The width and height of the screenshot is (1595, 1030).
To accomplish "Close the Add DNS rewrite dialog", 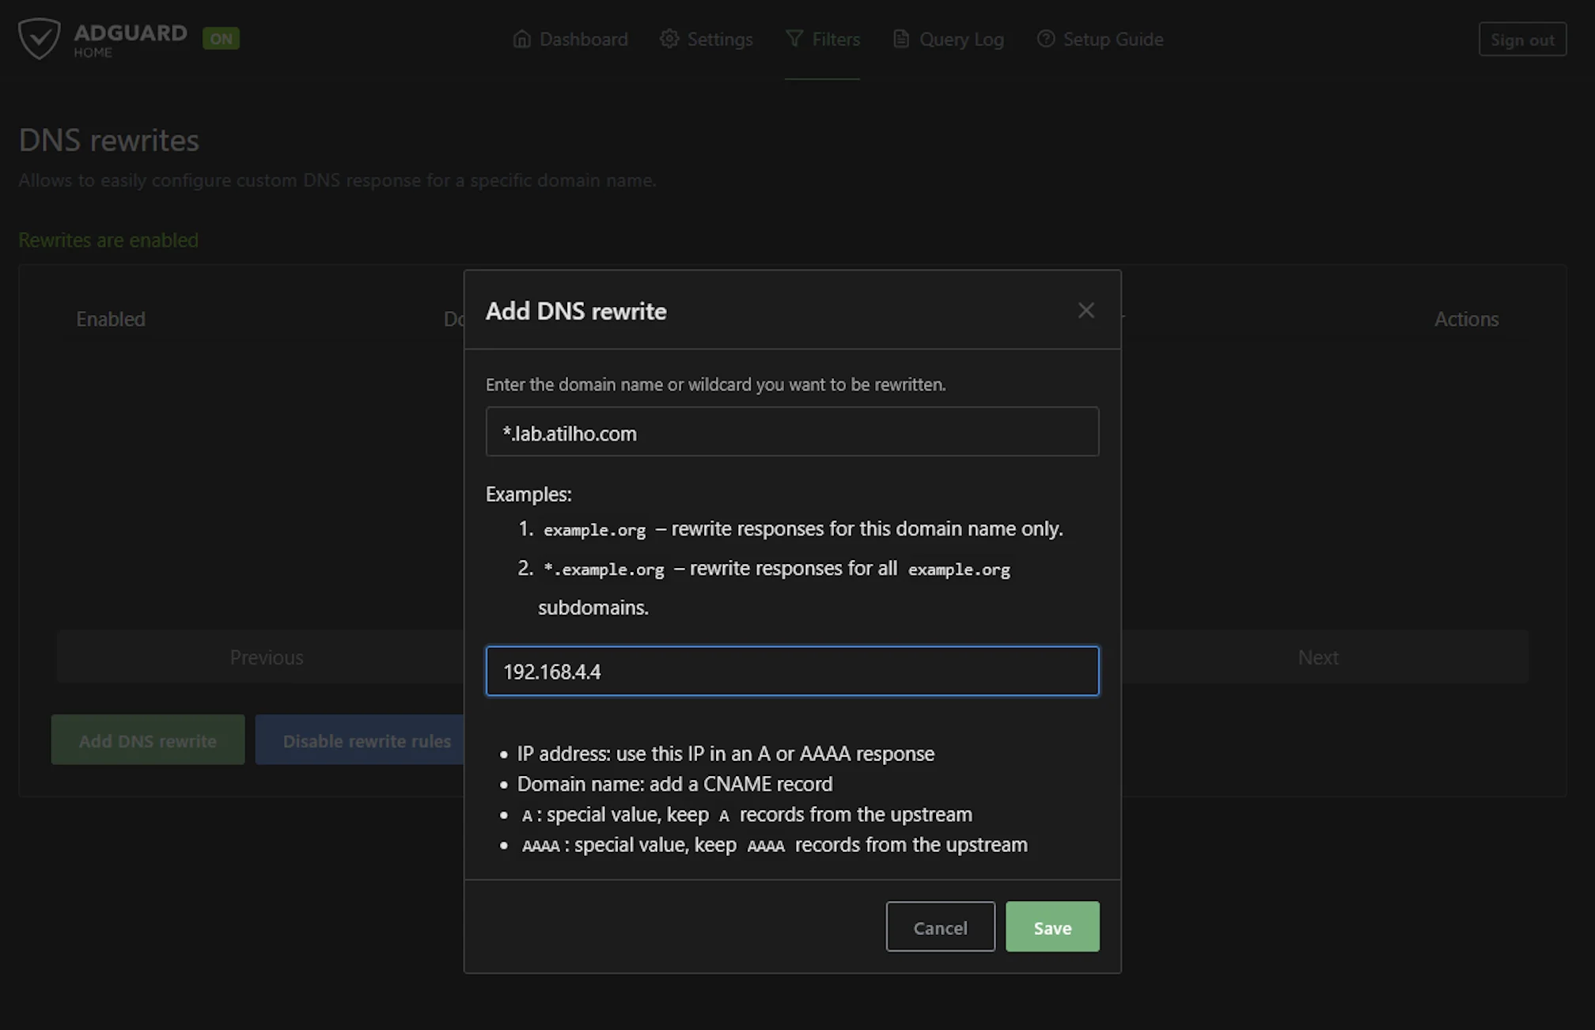I will coord(1085,310).
